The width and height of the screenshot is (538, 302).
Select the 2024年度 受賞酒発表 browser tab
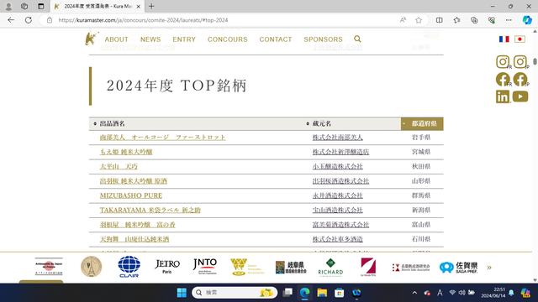pos(98,6)
